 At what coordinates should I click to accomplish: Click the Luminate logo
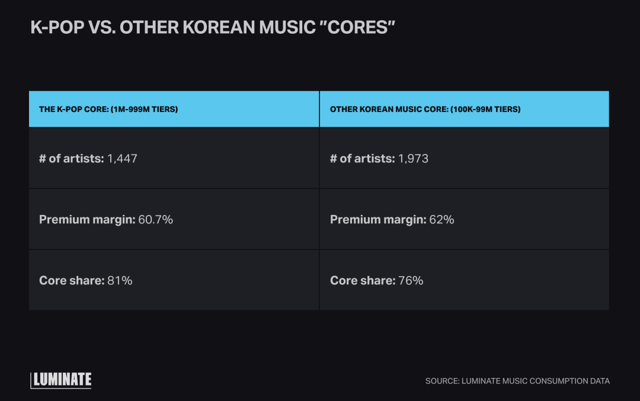(x=61, y=380)
